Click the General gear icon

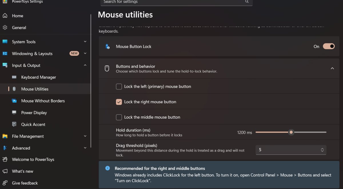(x=5, y=27)
